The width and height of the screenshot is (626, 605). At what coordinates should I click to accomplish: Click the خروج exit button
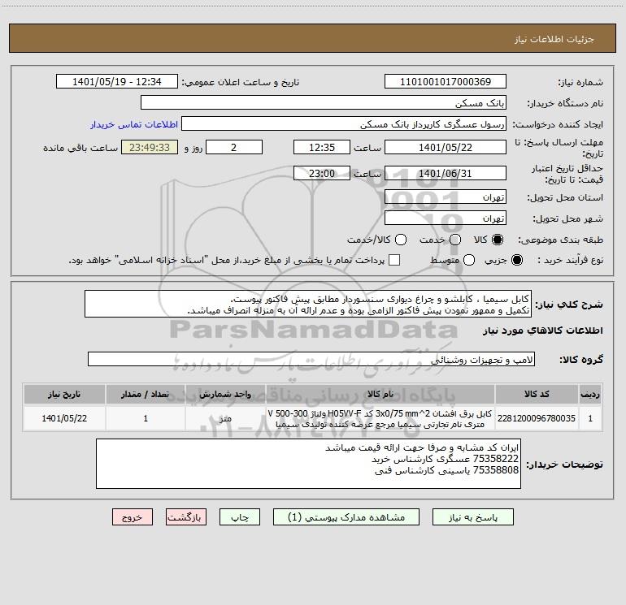point(133,517)
